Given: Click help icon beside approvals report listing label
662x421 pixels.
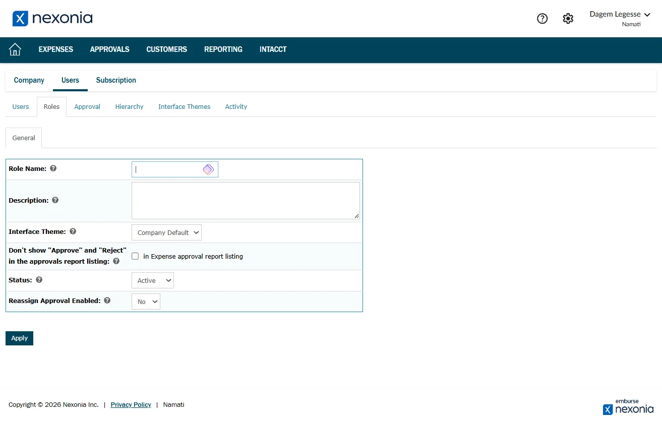Looking at the screenshot, I should [x=116, y=261].
